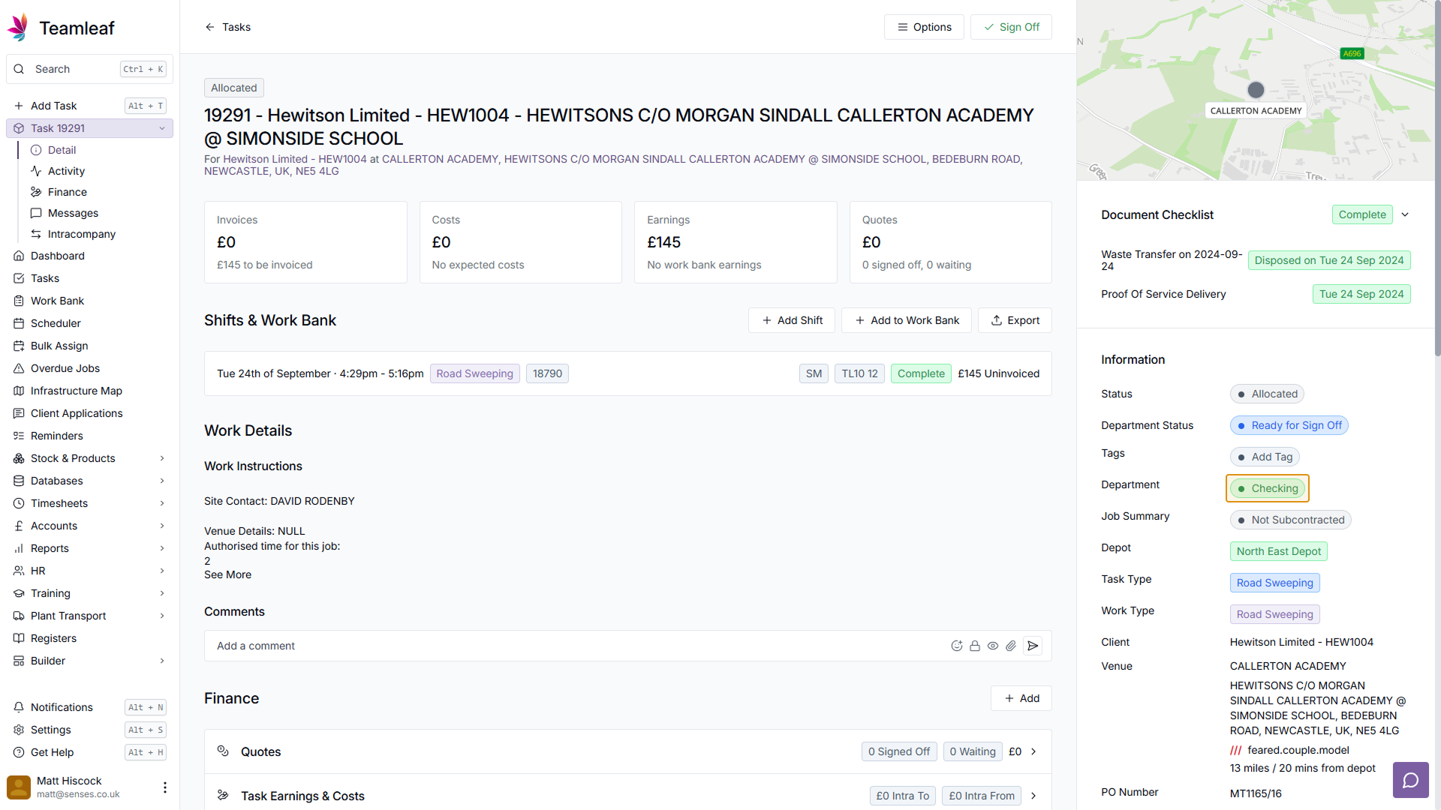1441x810 pixels.
Task: Open the chat bubble widget
Action: (x=1410, y=780)
